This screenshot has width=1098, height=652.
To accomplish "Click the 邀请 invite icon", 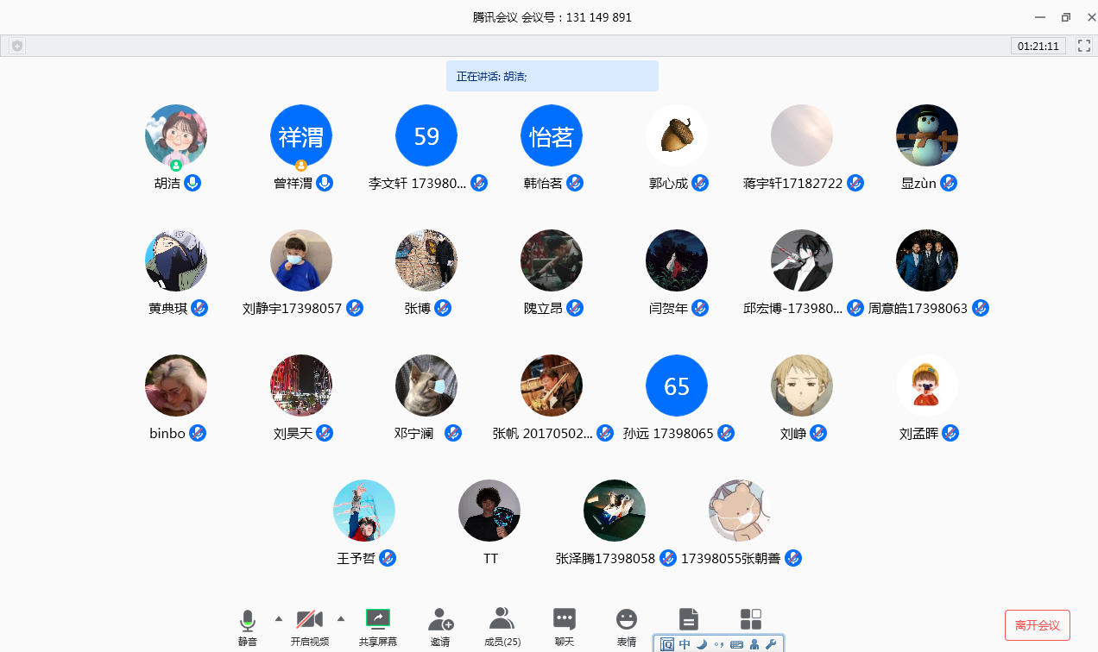I will tap(440, 625).
